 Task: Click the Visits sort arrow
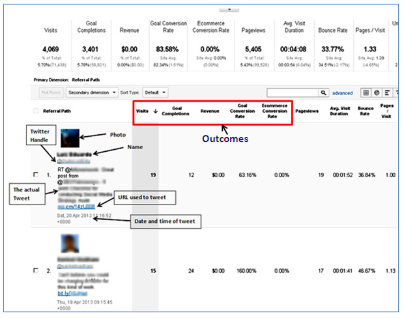tap(155, 111)
